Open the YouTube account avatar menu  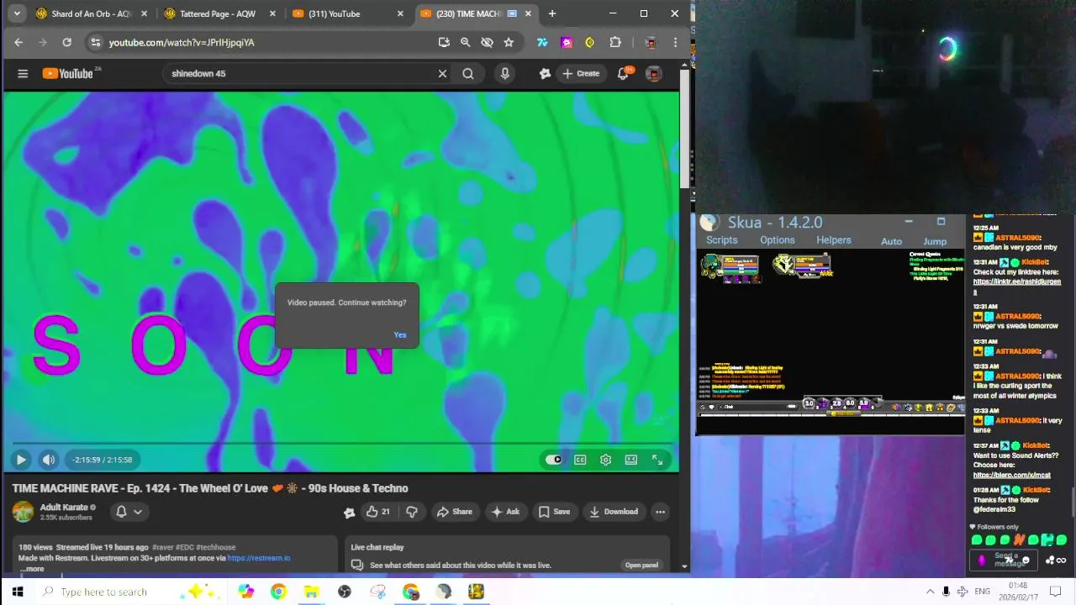653,74
